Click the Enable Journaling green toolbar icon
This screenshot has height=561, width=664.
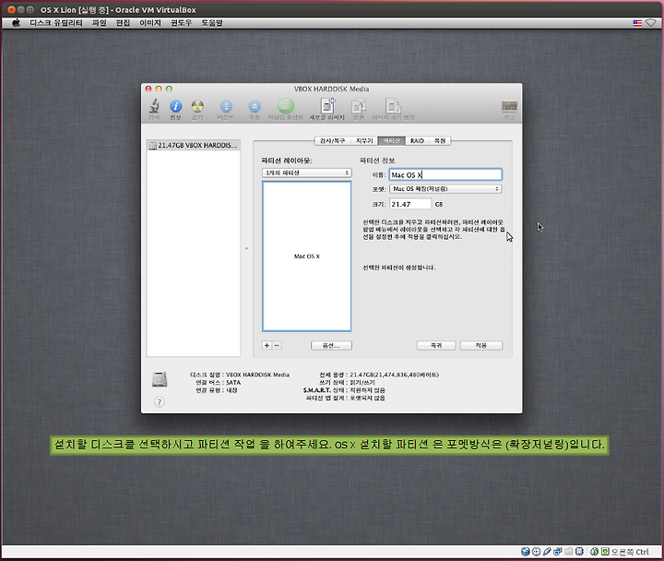click(x=286, y=106)
